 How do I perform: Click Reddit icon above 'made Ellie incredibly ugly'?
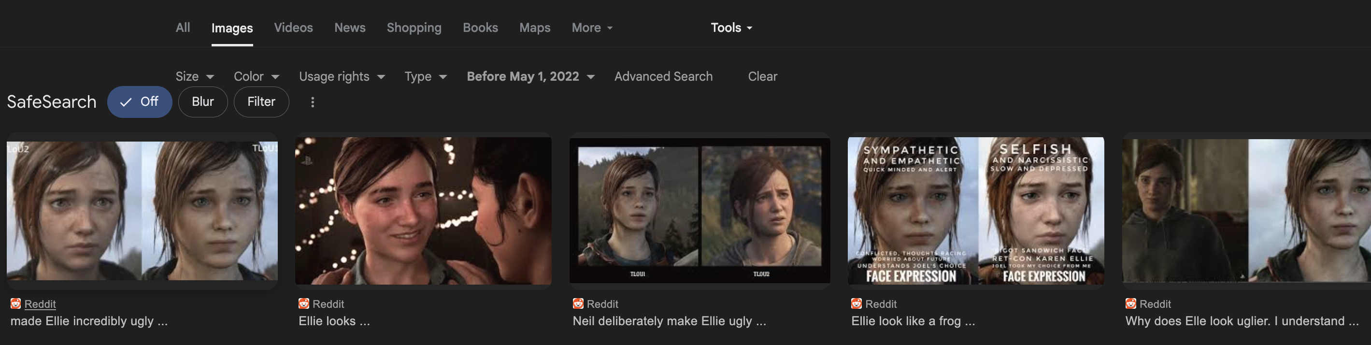[x=16, y=303]
